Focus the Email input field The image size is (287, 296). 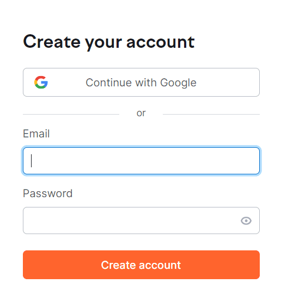tap(141, 161)
